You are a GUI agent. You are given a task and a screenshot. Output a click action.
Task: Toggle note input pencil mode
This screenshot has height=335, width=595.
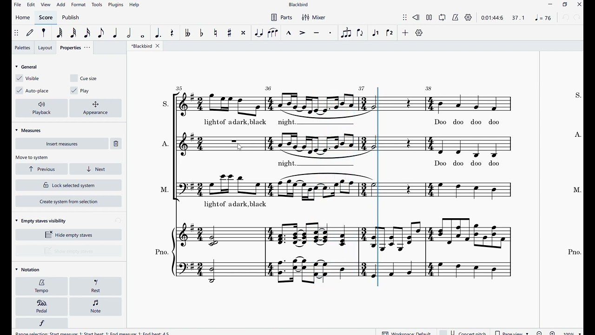pos(30,33)
